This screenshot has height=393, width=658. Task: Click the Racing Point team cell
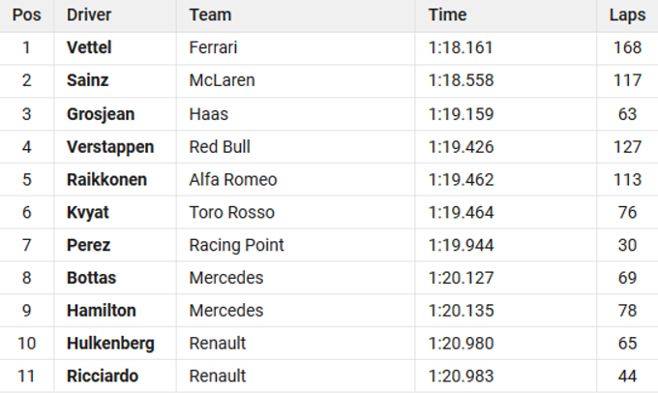coord(237,246)
